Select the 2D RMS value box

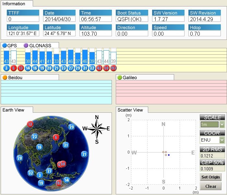pyautogui.click(x=212, y=156)
